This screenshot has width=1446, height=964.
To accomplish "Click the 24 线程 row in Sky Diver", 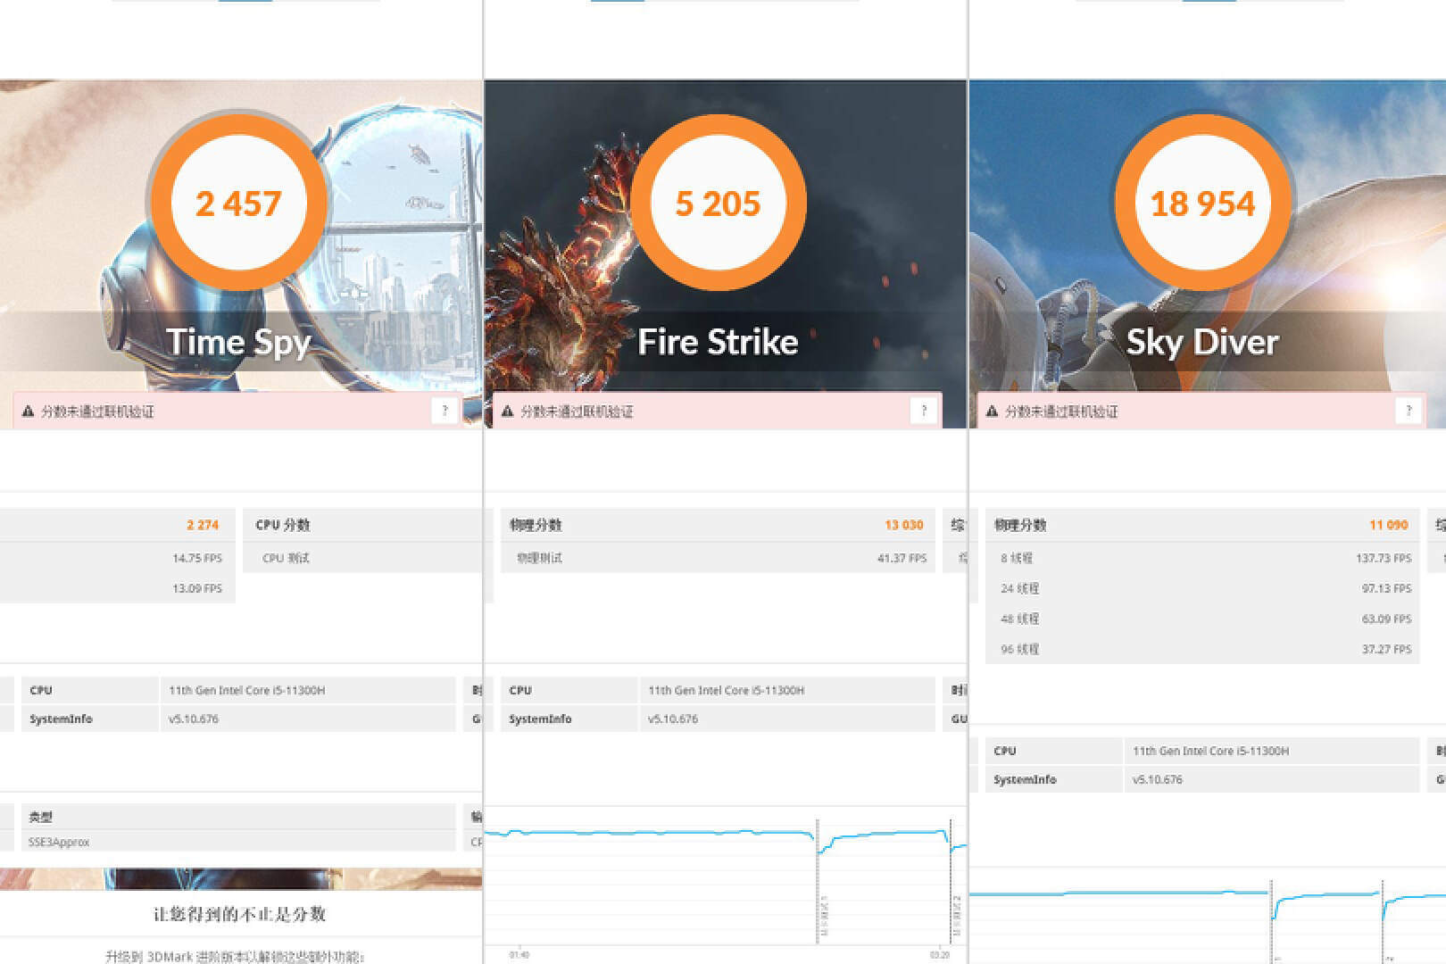I will click(1202, 588).
